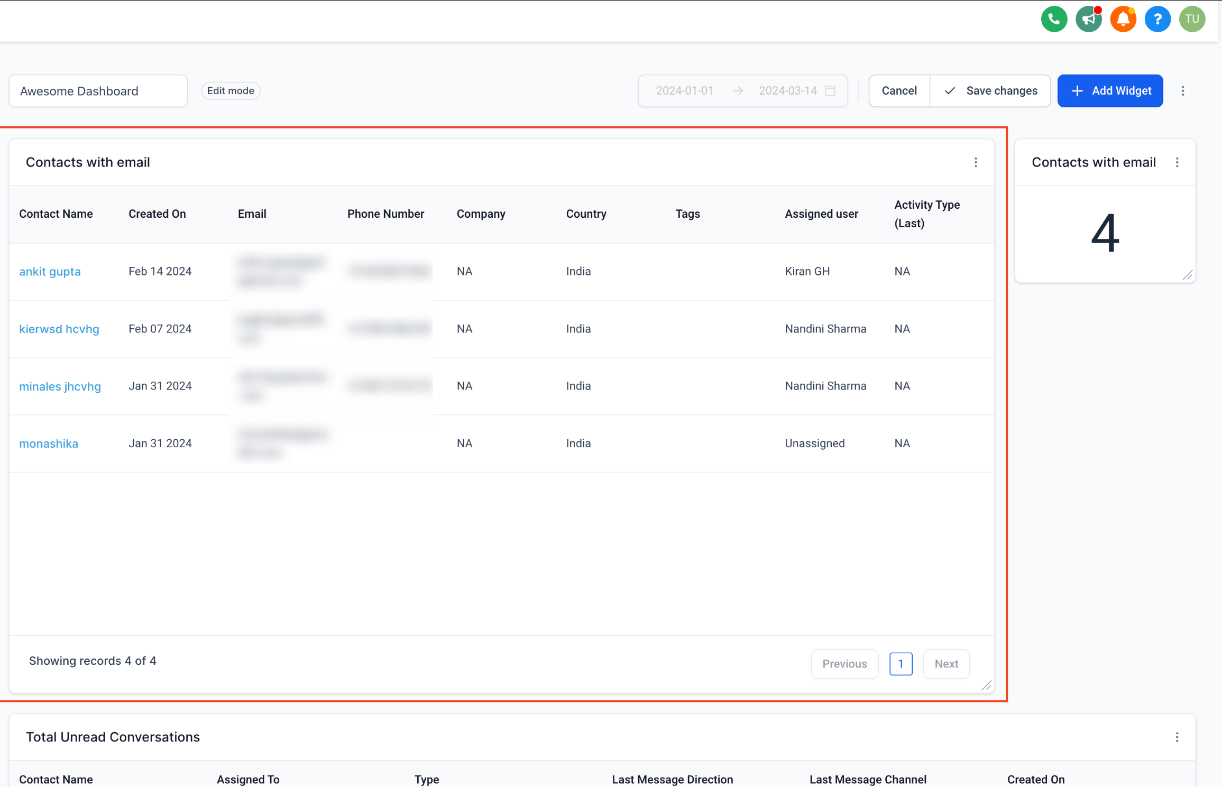Select page 1 in pagination
This screenshot has height=787, width=1222.
pyautogui.click(x=901, y=664)
